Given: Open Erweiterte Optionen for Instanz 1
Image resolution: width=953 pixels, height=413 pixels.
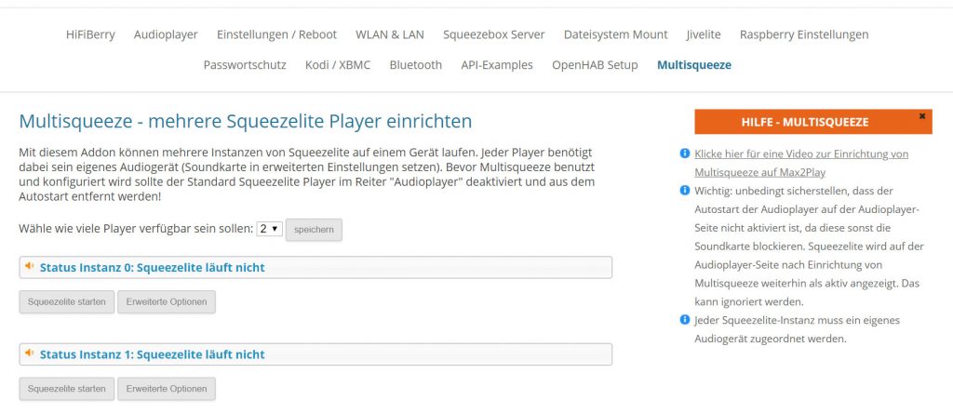Looking at the screenshot, I should tap(167, 389).
